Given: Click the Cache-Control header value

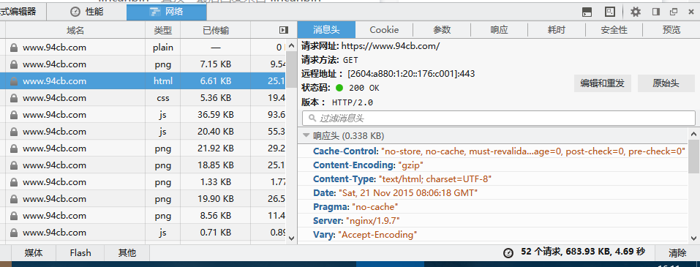Looking at the screenshot, I should point(533,151).
